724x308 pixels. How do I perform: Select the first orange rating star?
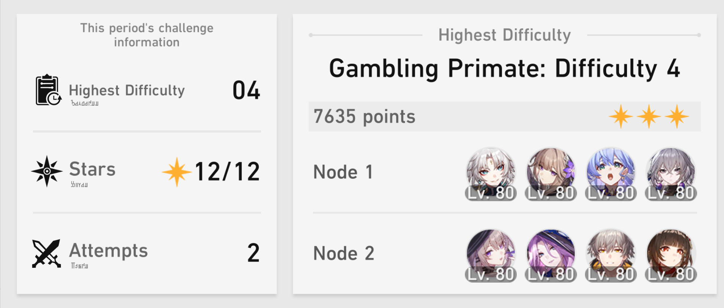tap(621, 116)
